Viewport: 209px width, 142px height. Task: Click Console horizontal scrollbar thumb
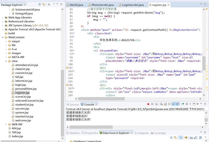pos(91,127)
